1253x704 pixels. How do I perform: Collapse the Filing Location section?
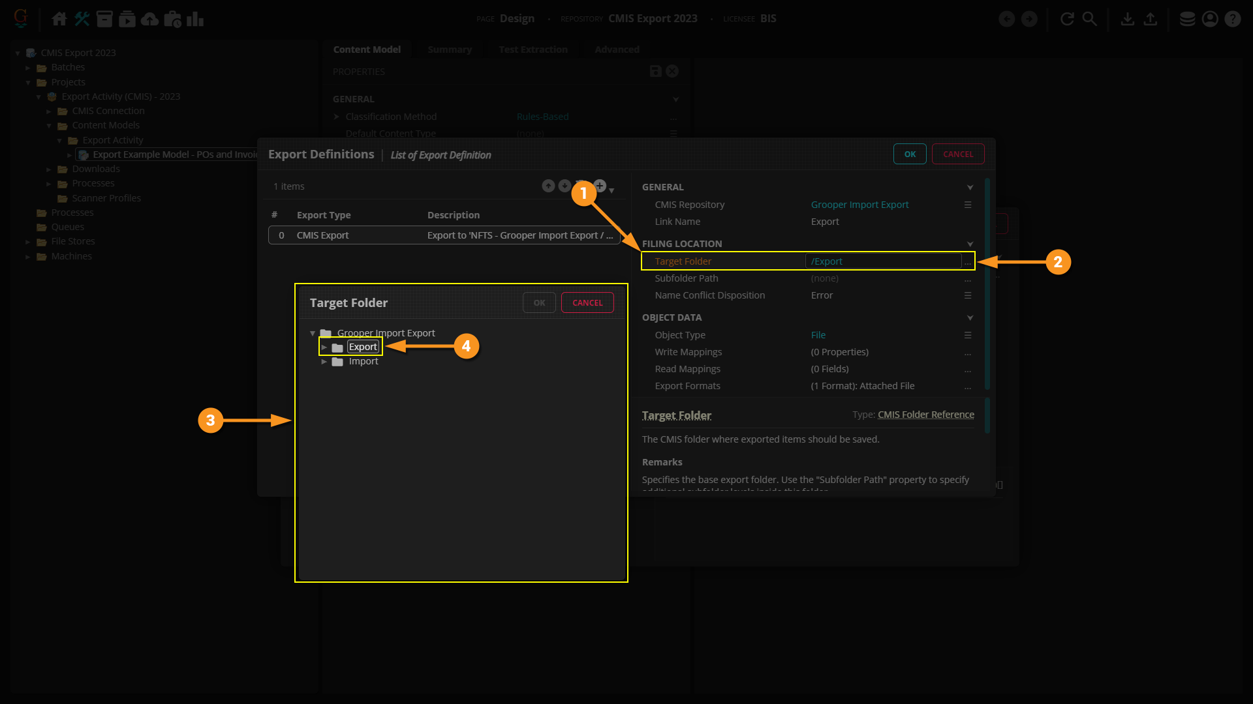click(x=970, y=244)
